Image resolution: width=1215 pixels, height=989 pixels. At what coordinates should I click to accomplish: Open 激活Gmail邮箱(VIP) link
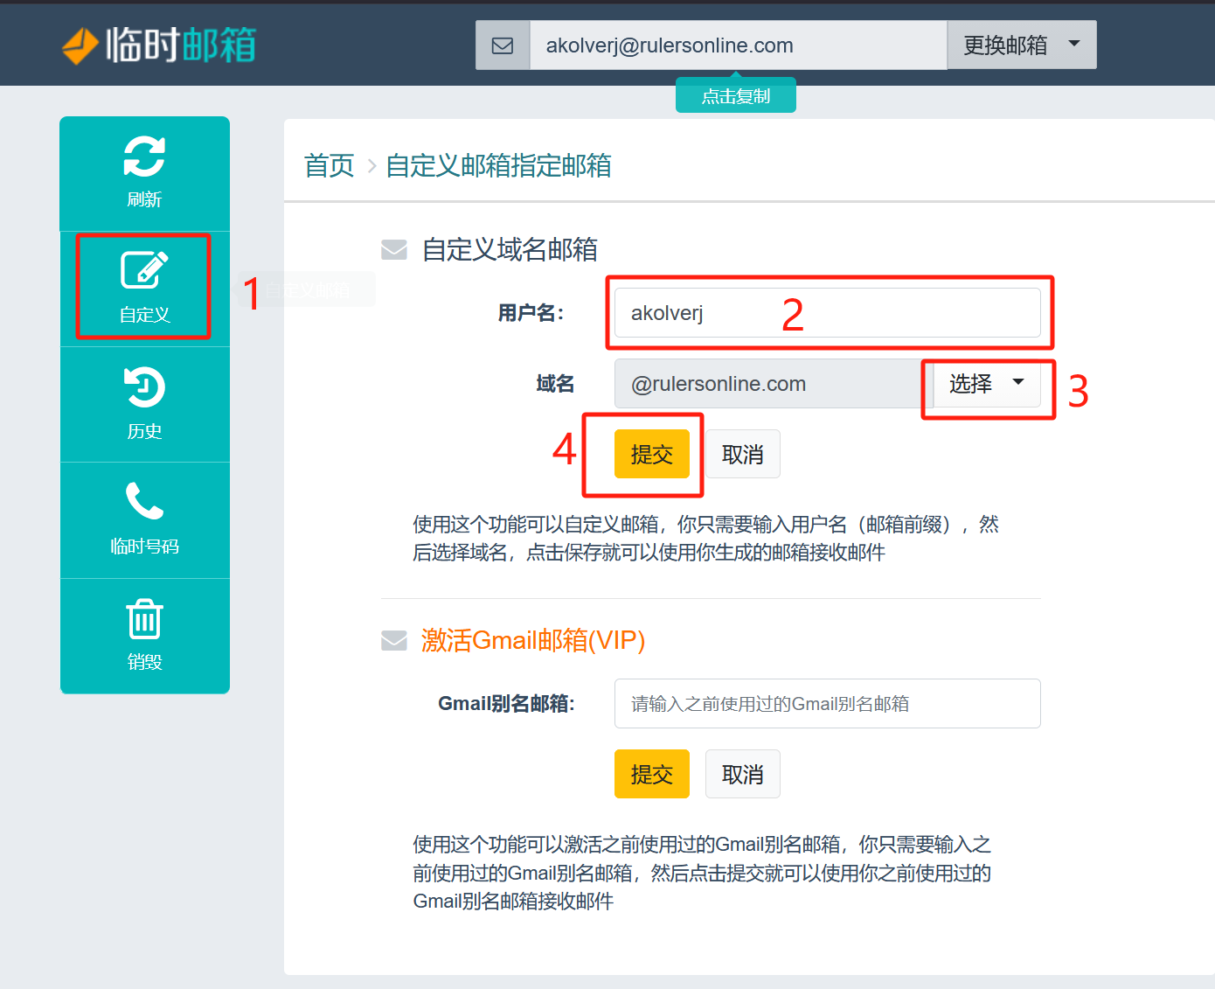(533, 640)
